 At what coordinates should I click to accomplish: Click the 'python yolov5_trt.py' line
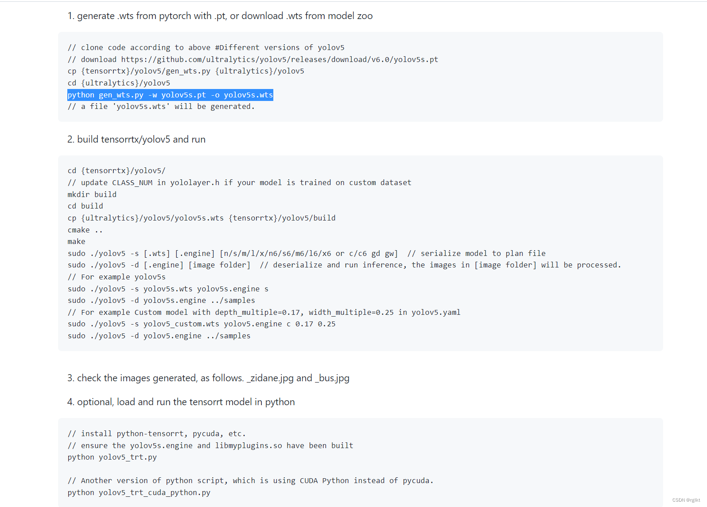click(x=112, y=457)
